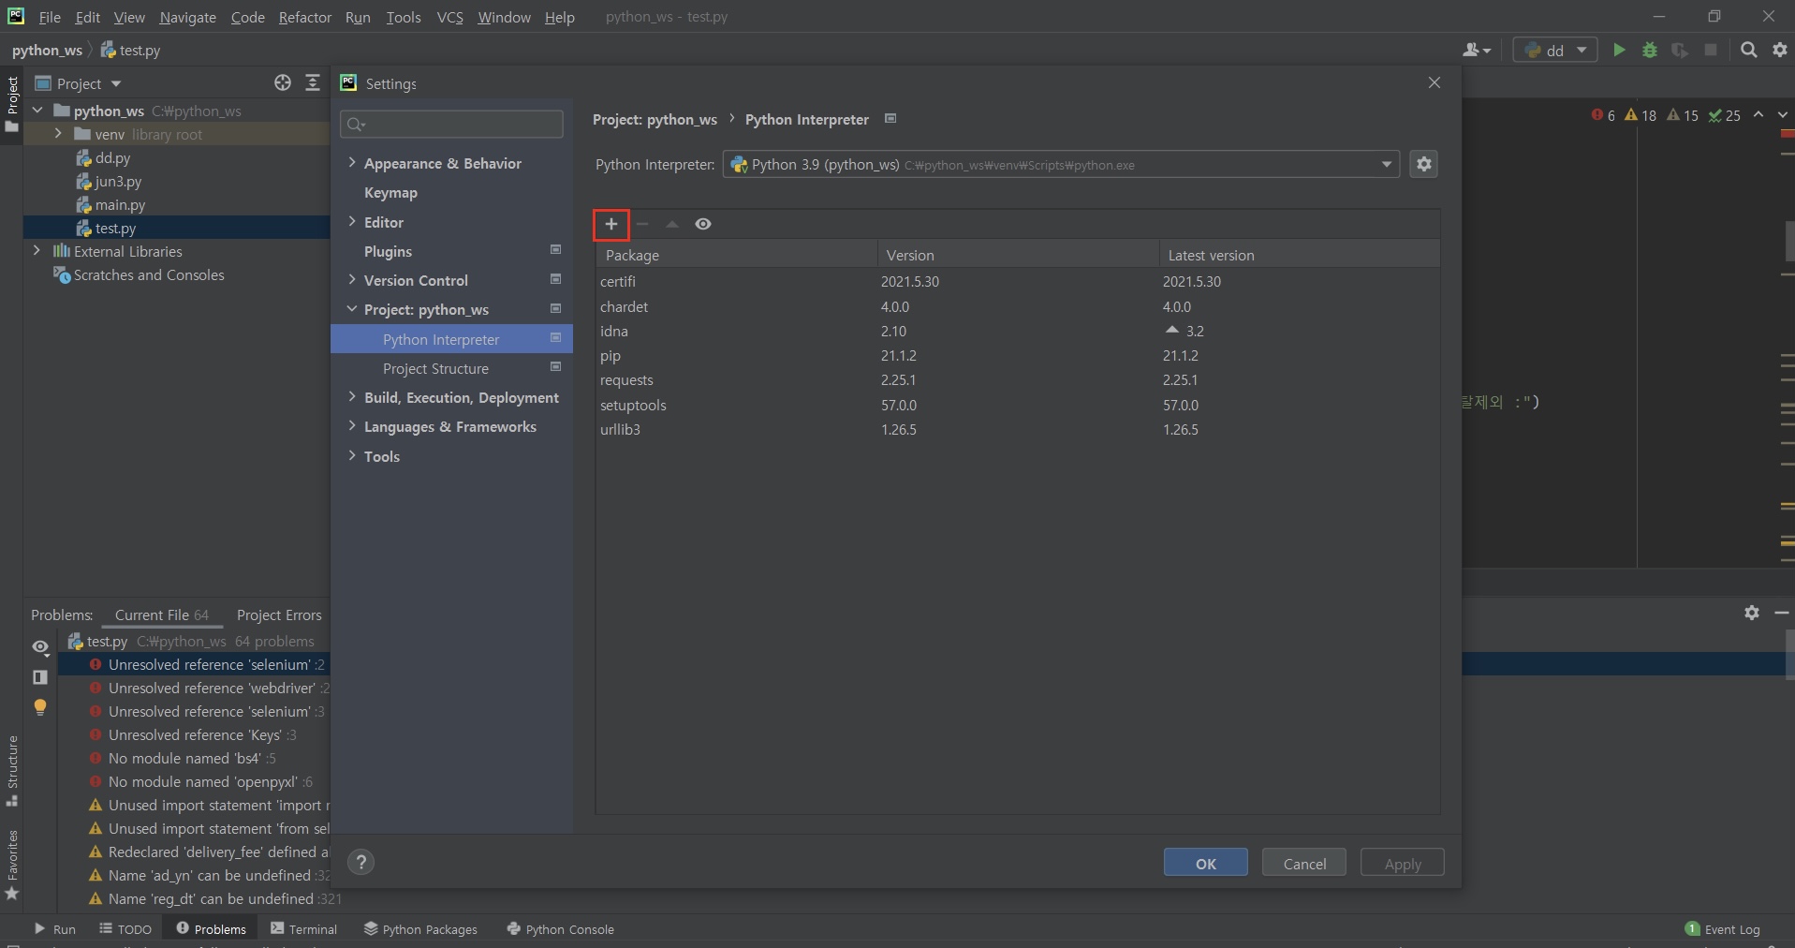This screenshot has height=948, width=1795.
Task: Open the Tools menu
Action: (x=404, y=17)
